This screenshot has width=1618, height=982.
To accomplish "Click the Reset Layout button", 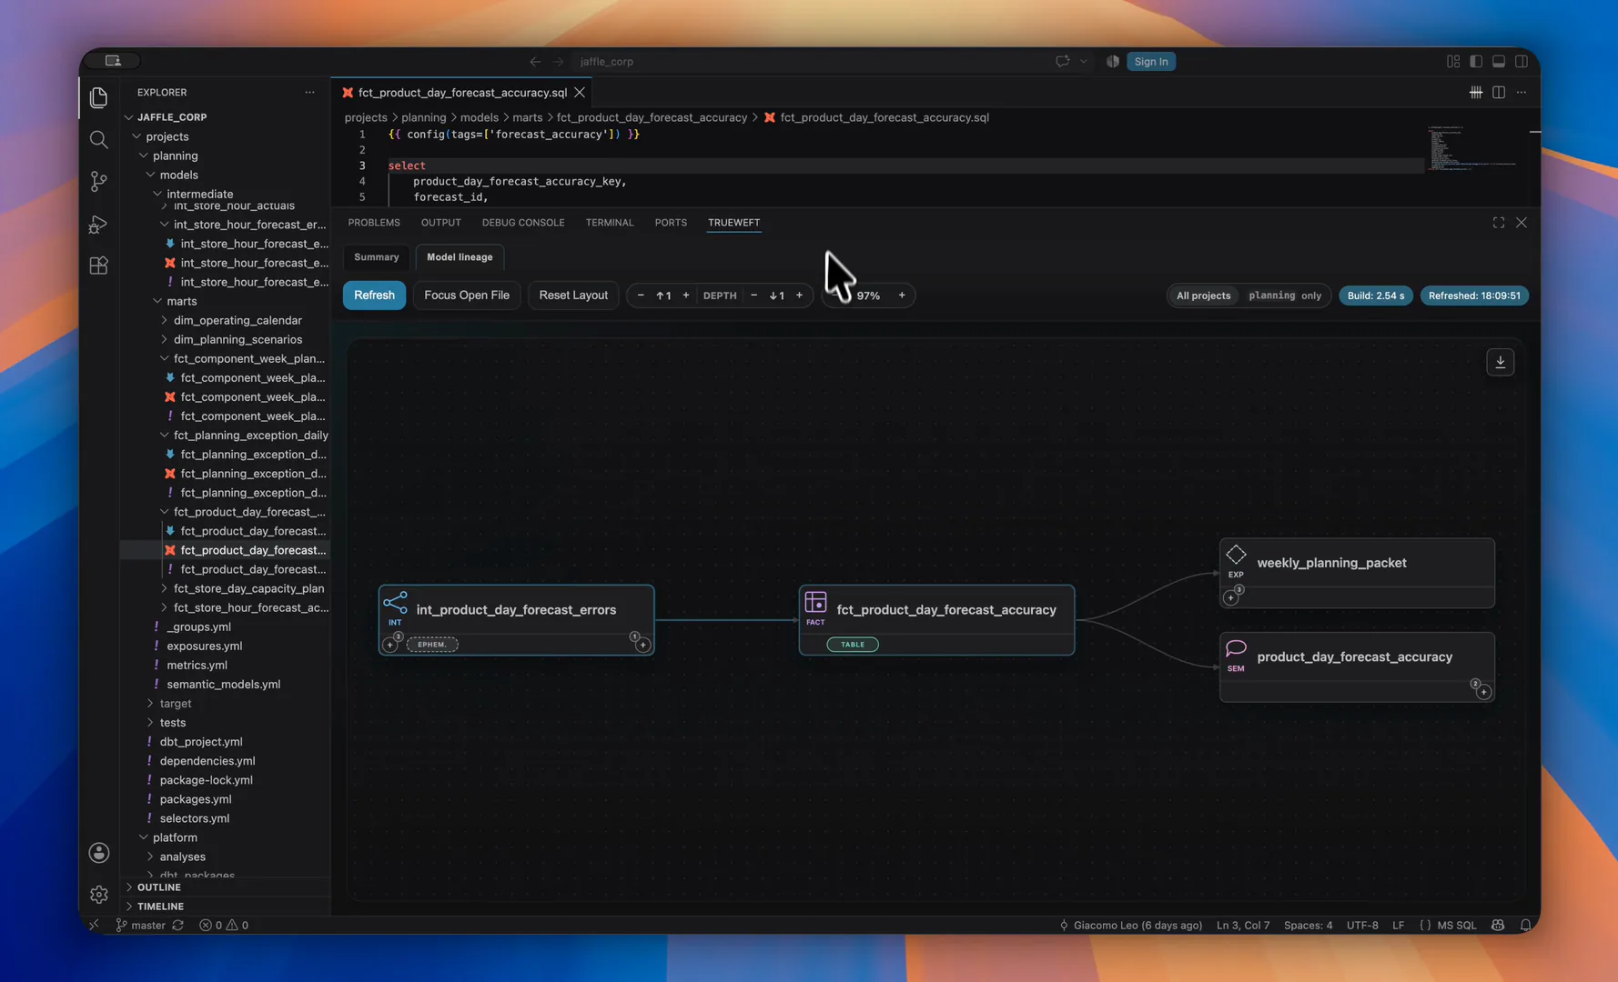I will pyautogui.click(x=573, y=296).
